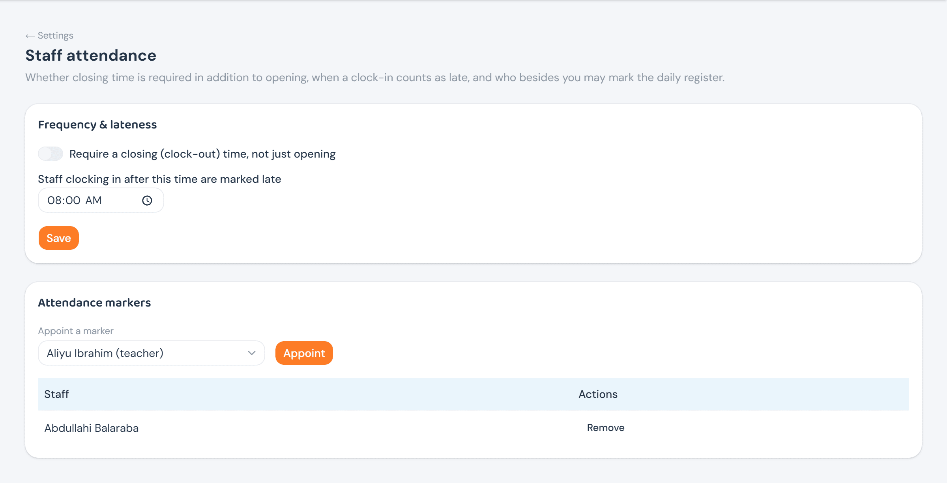
Task: Go back to Settings link
Action: (x=49, y=35)
